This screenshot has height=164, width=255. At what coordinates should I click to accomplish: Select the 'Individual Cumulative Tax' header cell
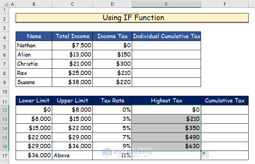(166, 36)
